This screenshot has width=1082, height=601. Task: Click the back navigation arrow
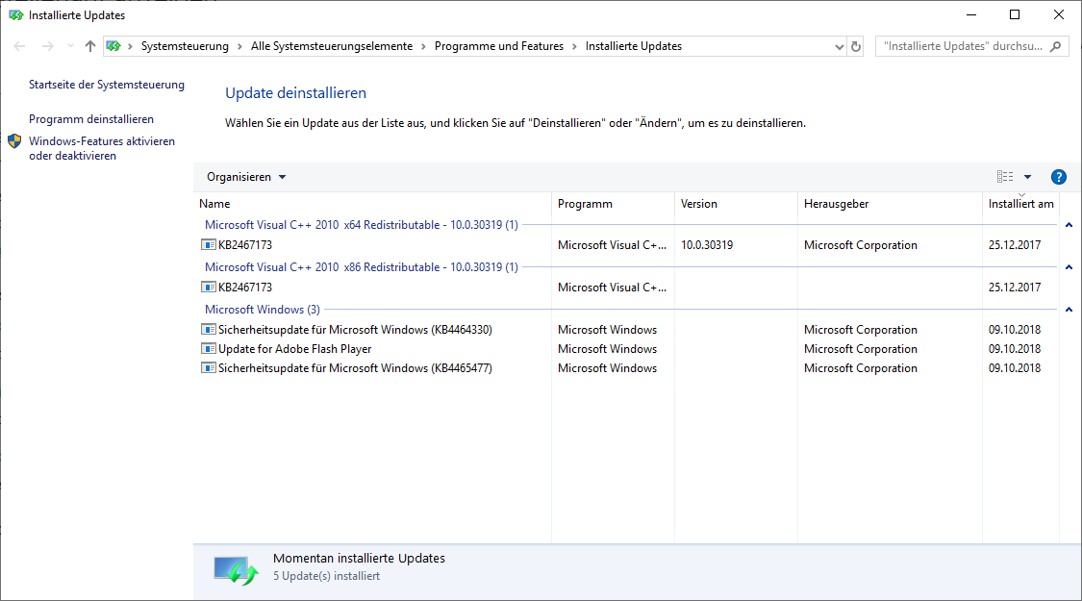click(x=19, y=46)
